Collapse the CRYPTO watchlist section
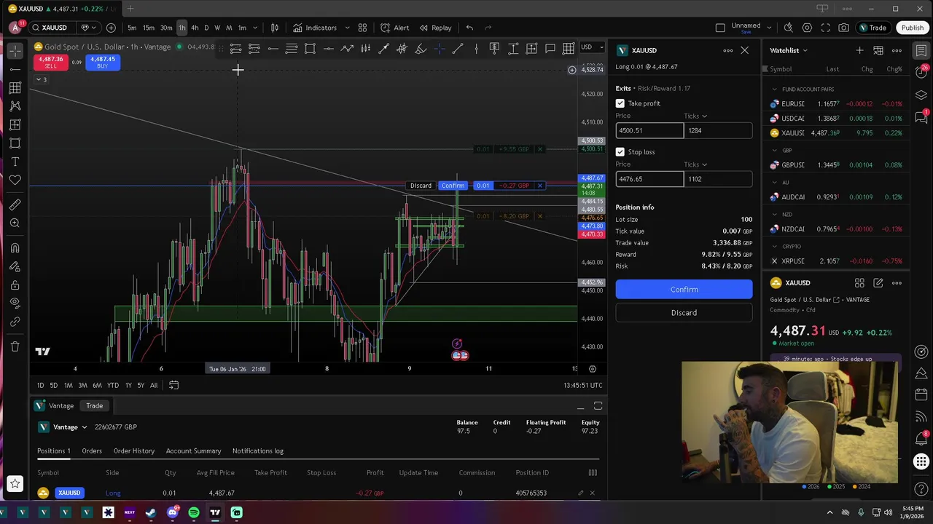Viewport: 933px width, 524px height. [x=774, y=247]
